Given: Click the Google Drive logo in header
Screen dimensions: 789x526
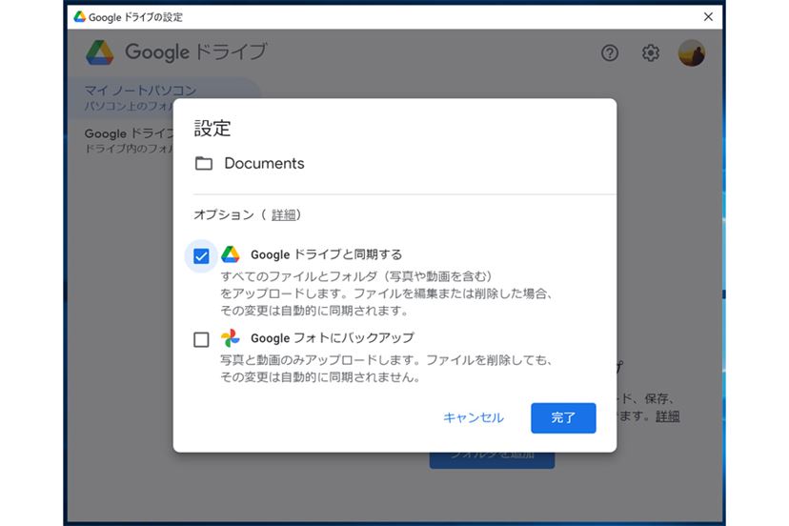Looking at the screenshot, I should pos(100,52).
